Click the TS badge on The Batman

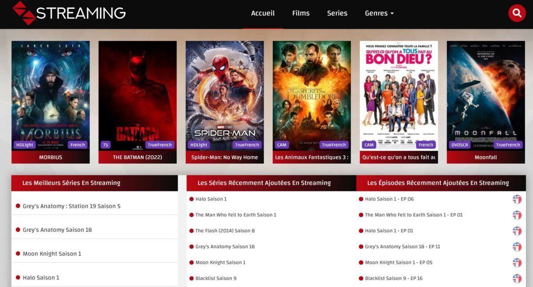click(x=105, y=145)
